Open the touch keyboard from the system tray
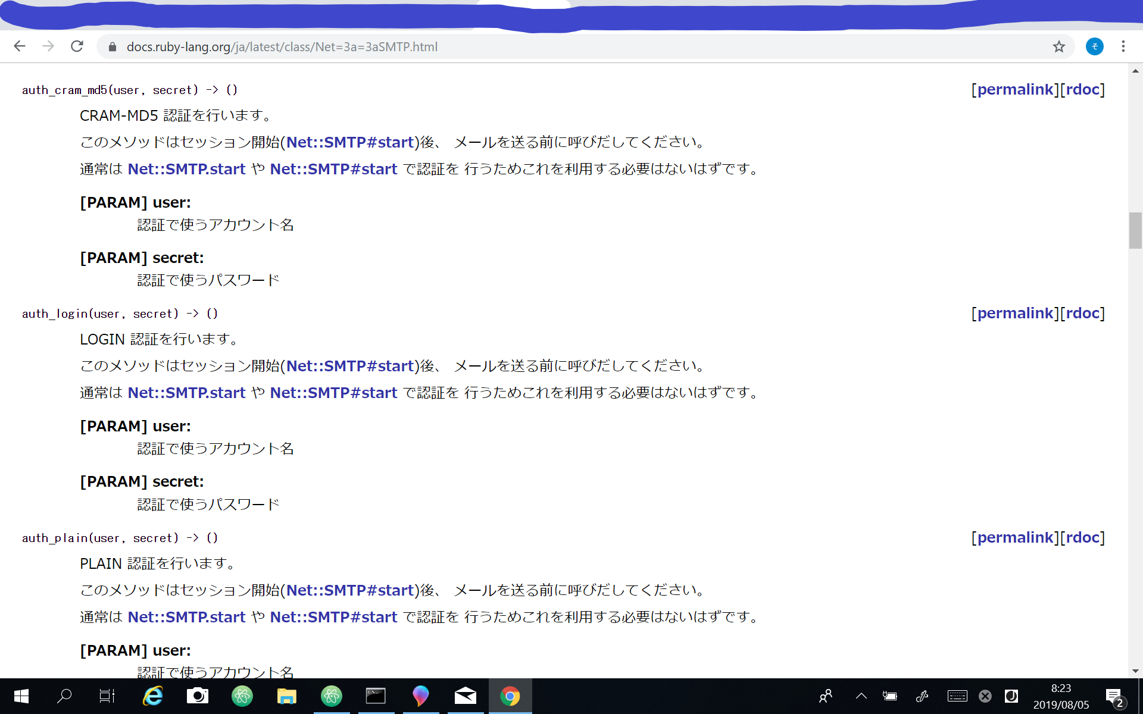 pos(957,696)
